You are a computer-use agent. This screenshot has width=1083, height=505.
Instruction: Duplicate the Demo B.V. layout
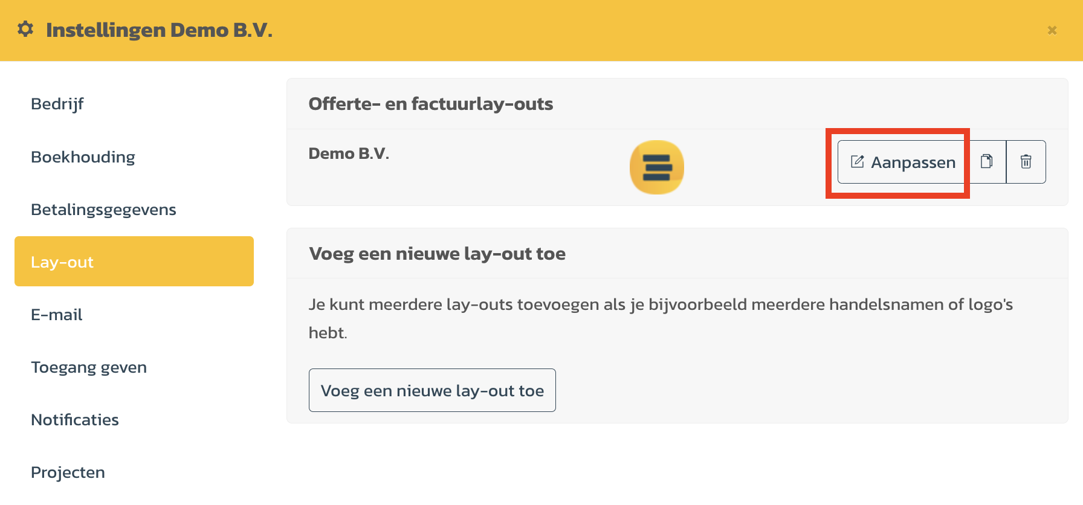coord(987,162)
